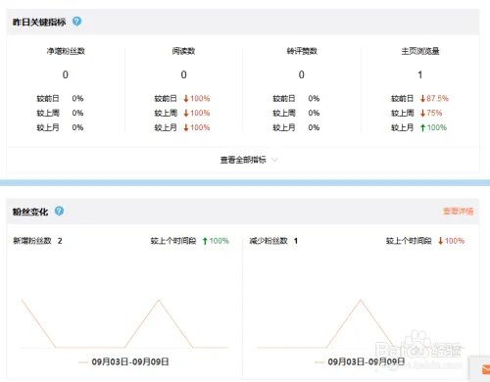Click the 减少粉丝数 label
The width and height of the screenshot is (490, 382).
(x=269, y=241)
